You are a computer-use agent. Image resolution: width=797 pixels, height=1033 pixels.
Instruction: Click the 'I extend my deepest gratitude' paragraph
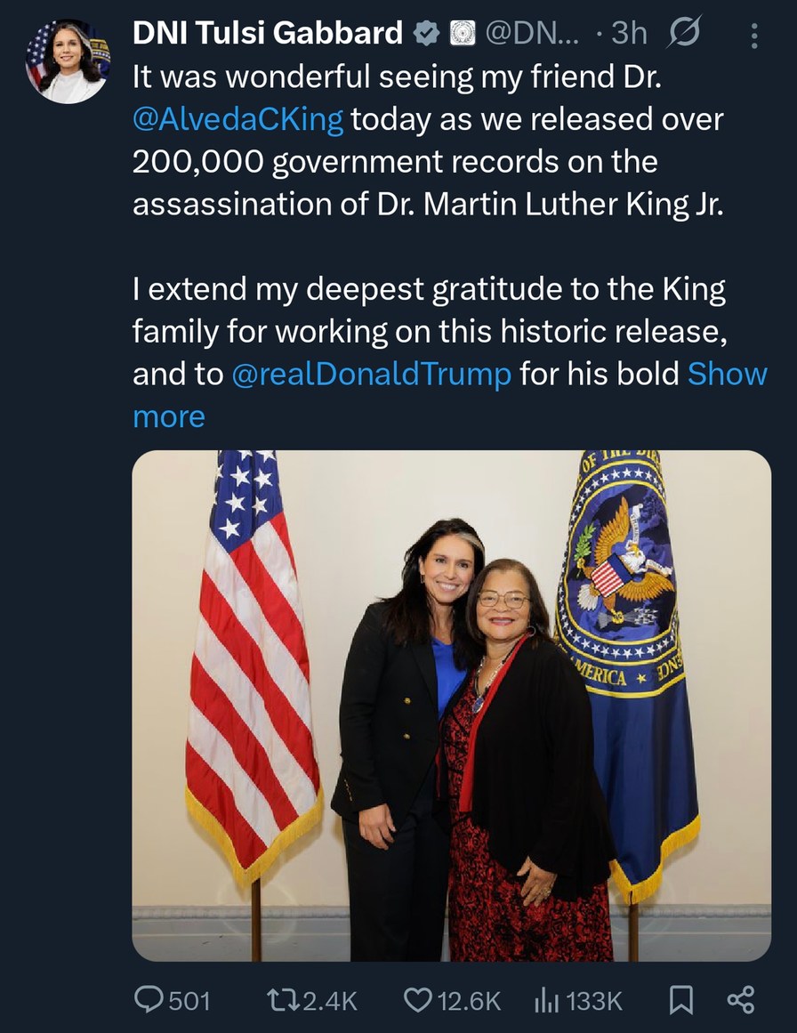429,290
